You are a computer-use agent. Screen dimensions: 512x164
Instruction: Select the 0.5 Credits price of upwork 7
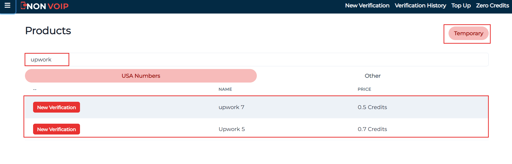372,107
